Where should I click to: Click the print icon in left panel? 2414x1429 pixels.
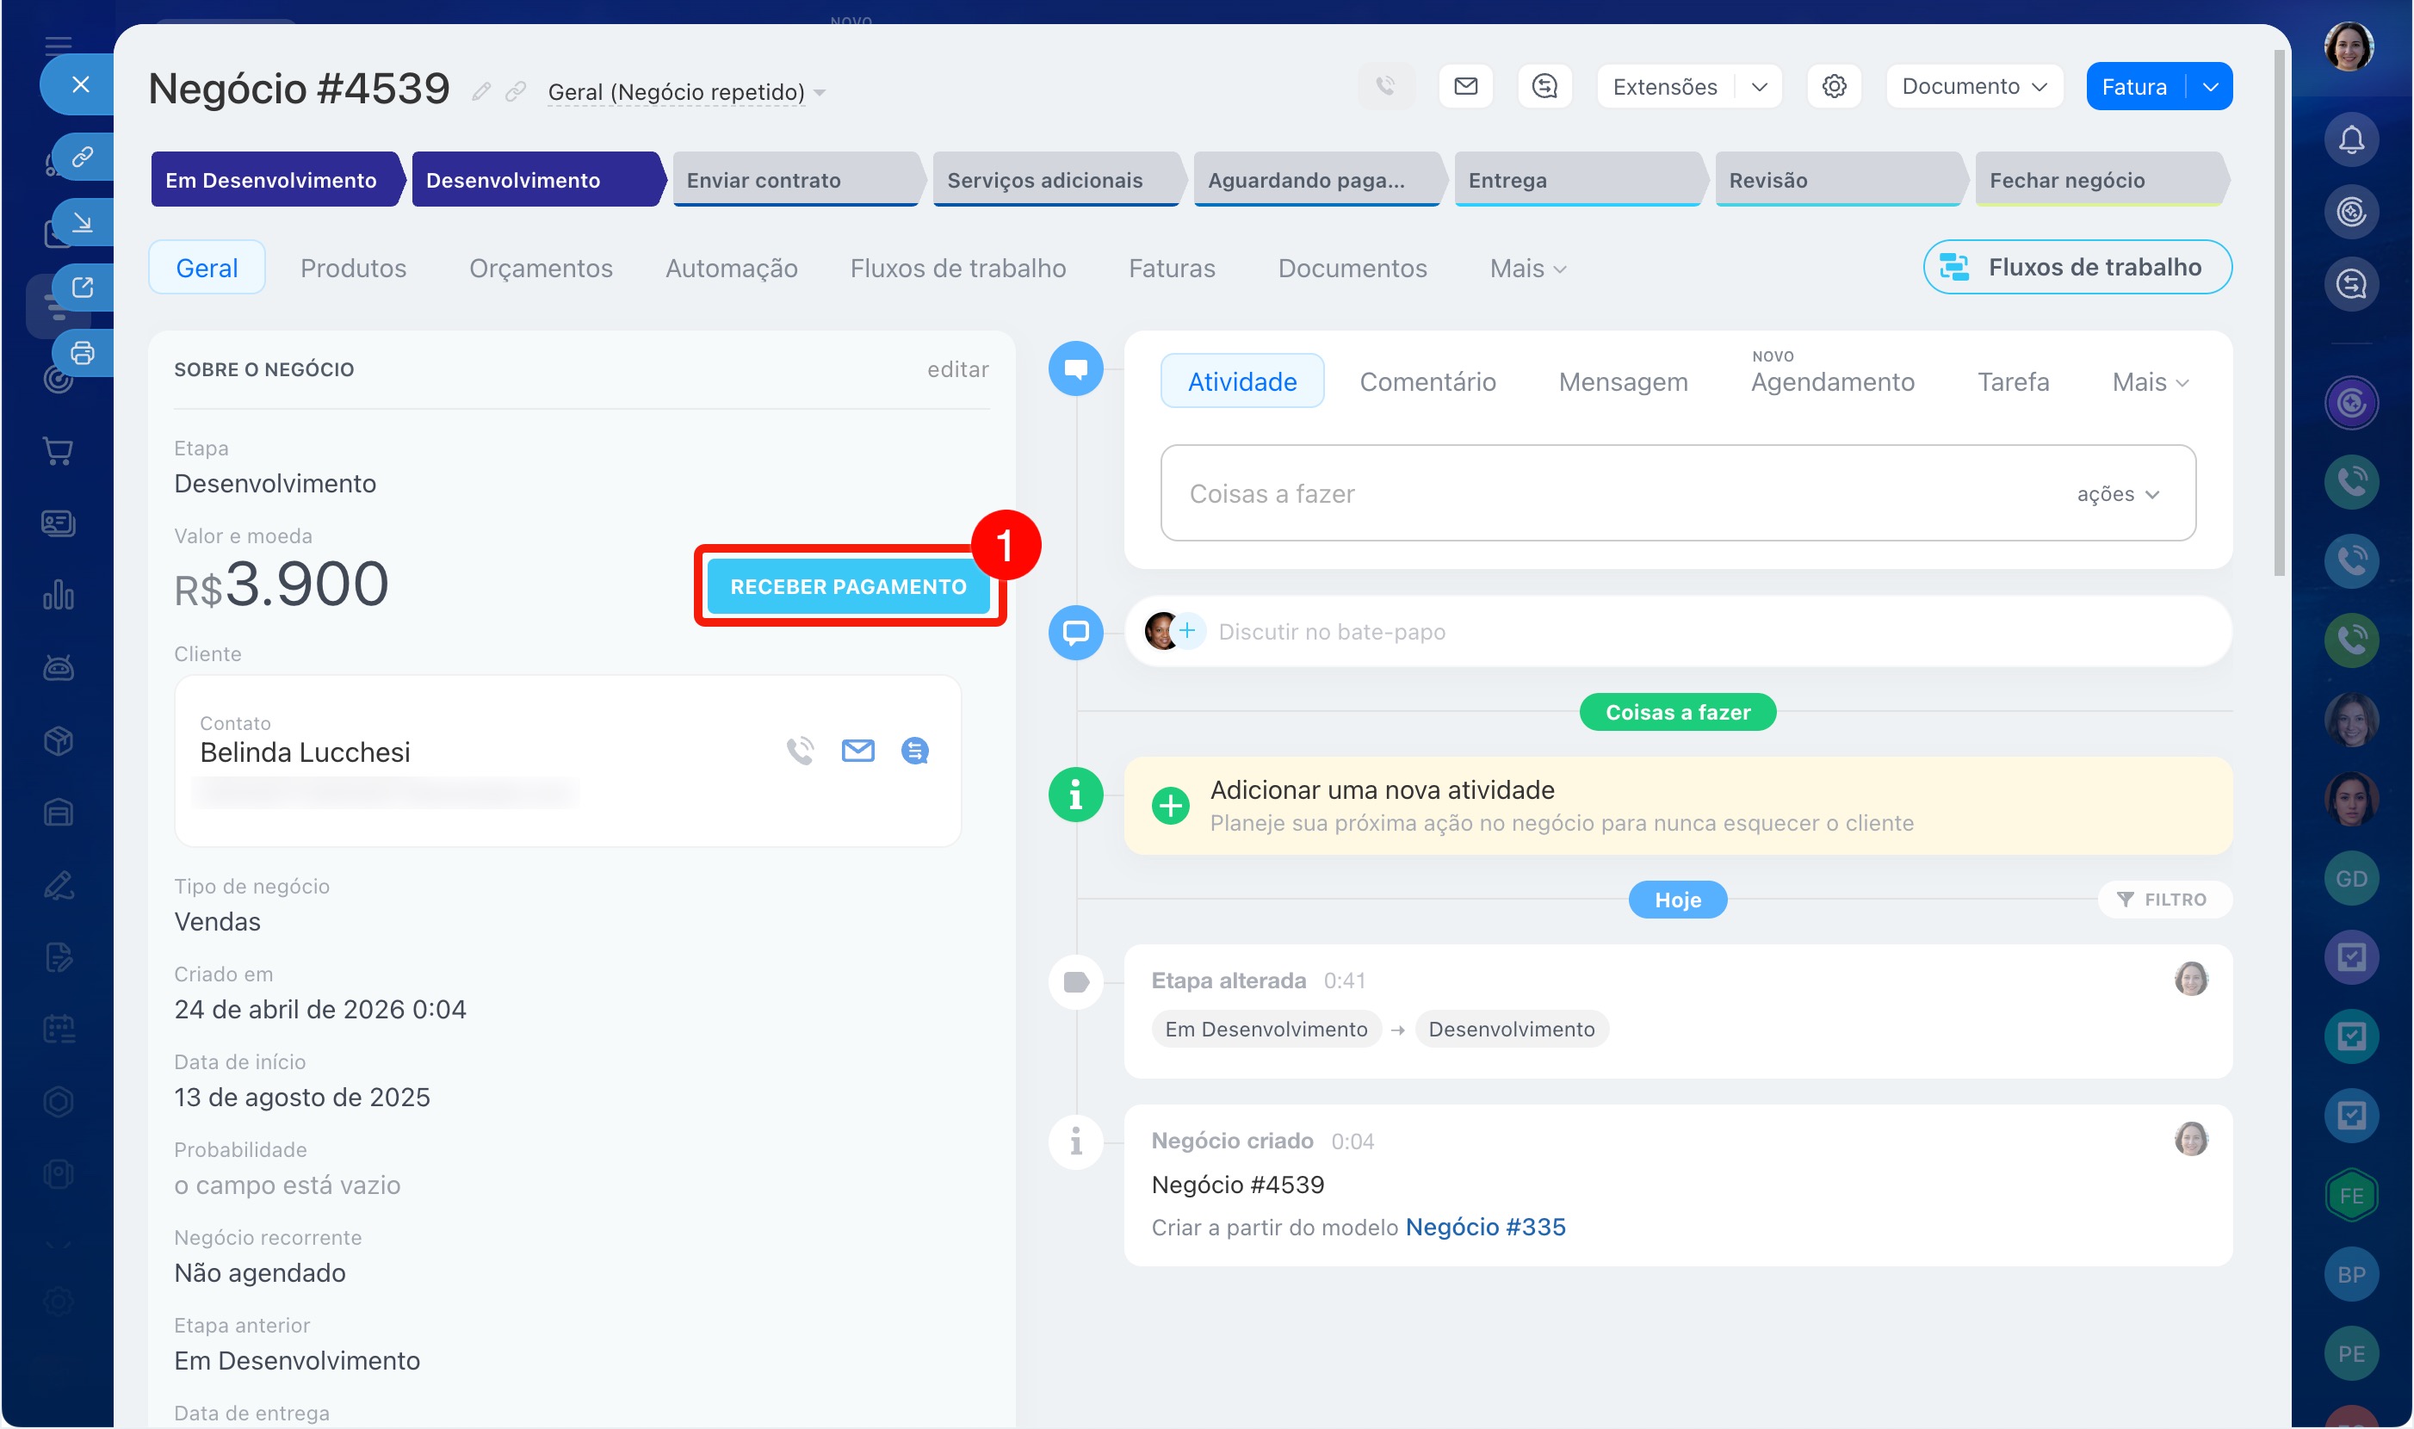point(83,352)
